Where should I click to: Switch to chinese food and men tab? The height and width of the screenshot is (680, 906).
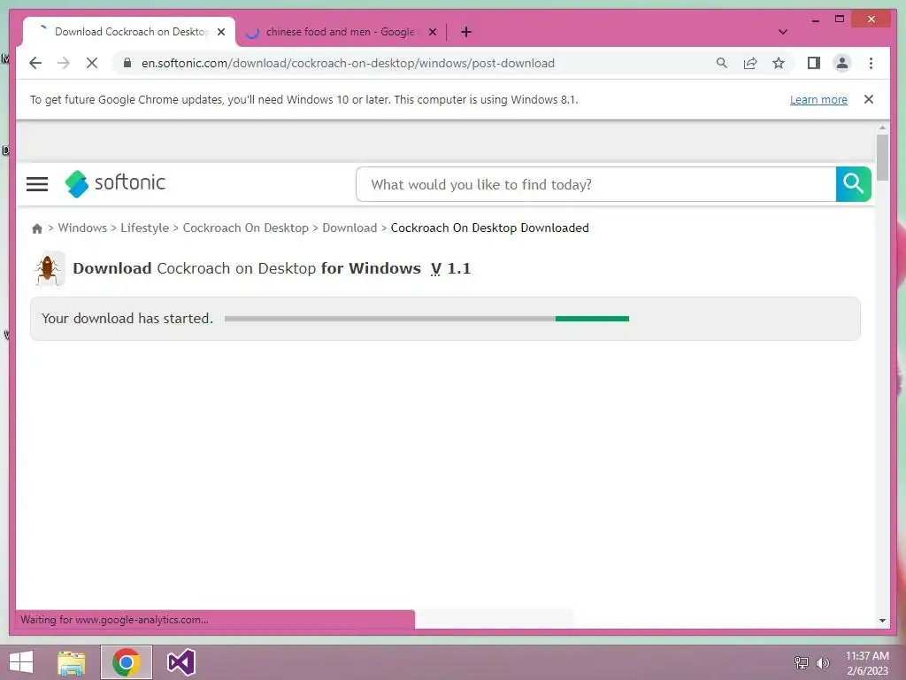tap(340, 32)
